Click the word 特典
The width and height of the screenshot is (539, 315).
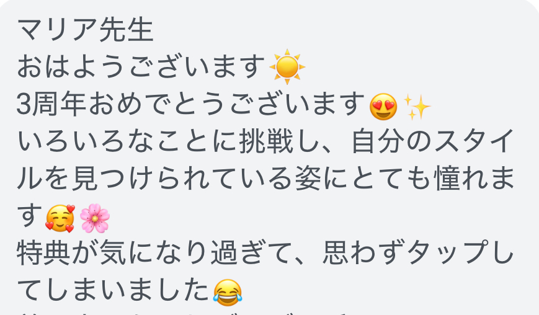point(44,253)
